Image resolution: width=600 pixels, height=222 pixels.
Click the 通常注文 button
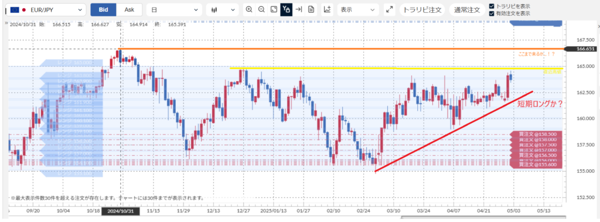point(467,10)
